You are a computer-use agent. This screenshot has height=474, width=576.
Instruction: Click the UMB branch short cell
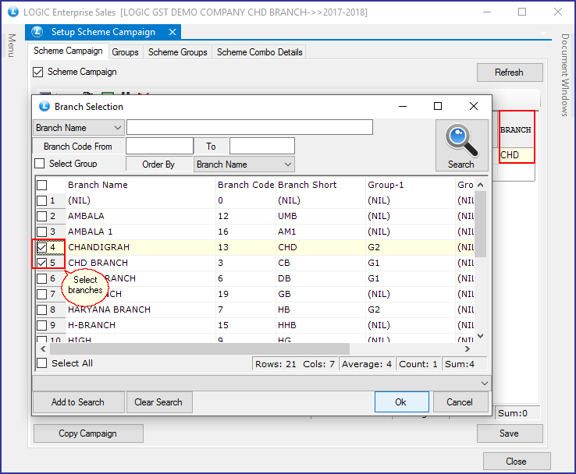point(321,216)
